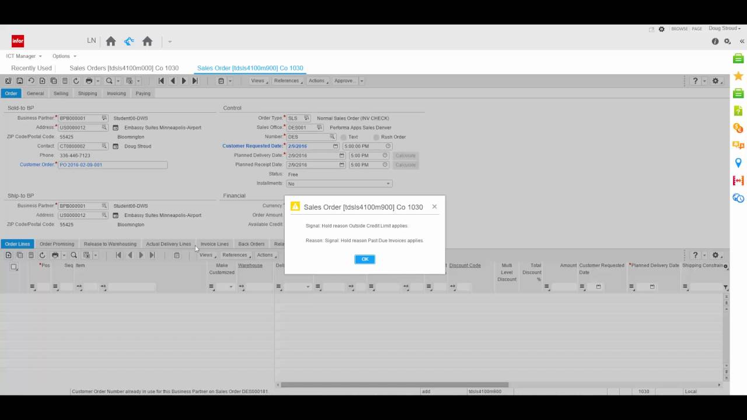Click the Customer Requested Date link label
This screenshot has height=420, width=747.
point(252,146)
